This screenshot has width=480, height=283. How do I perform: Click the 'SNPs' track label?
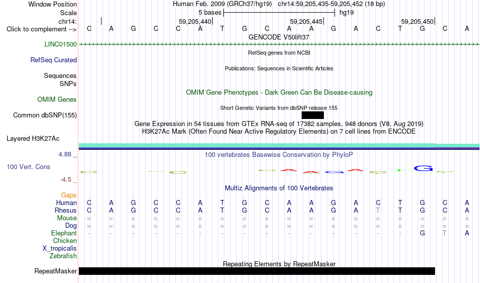(x=68, y=84)
